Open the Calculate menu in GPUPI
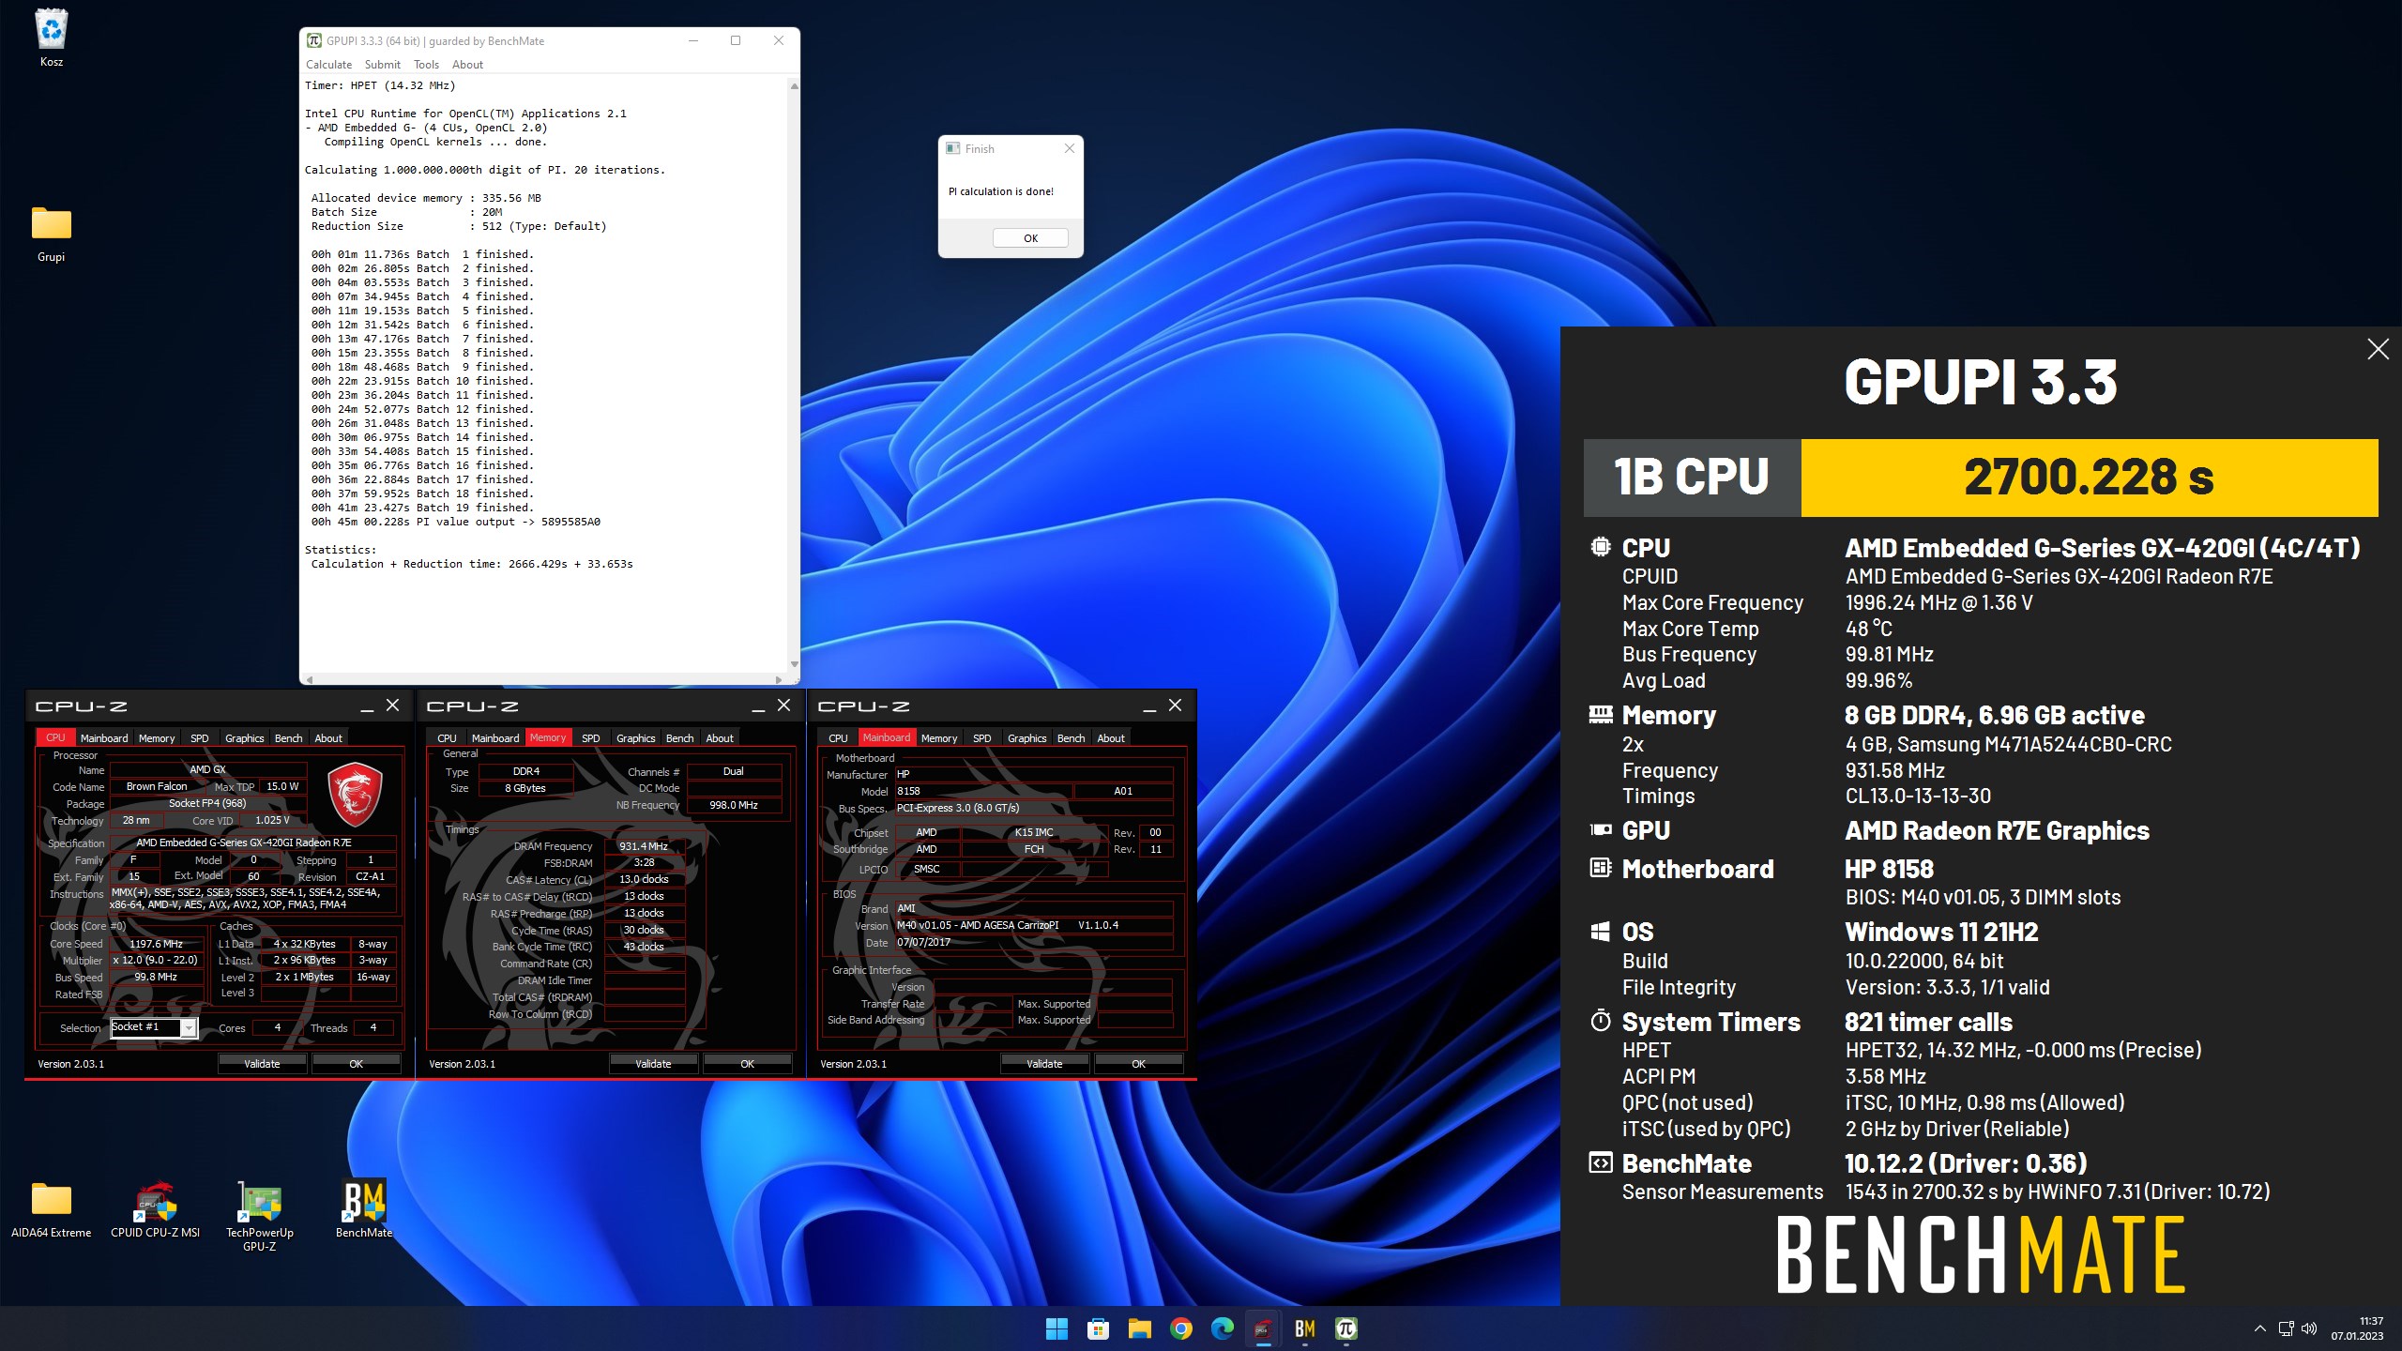Screen dimensions: 2402x1351 coord(328,65)
